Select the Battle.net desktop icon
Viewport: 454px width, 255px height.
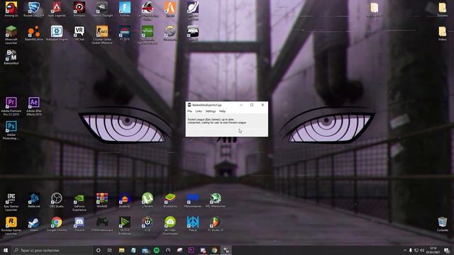[34, 200]
